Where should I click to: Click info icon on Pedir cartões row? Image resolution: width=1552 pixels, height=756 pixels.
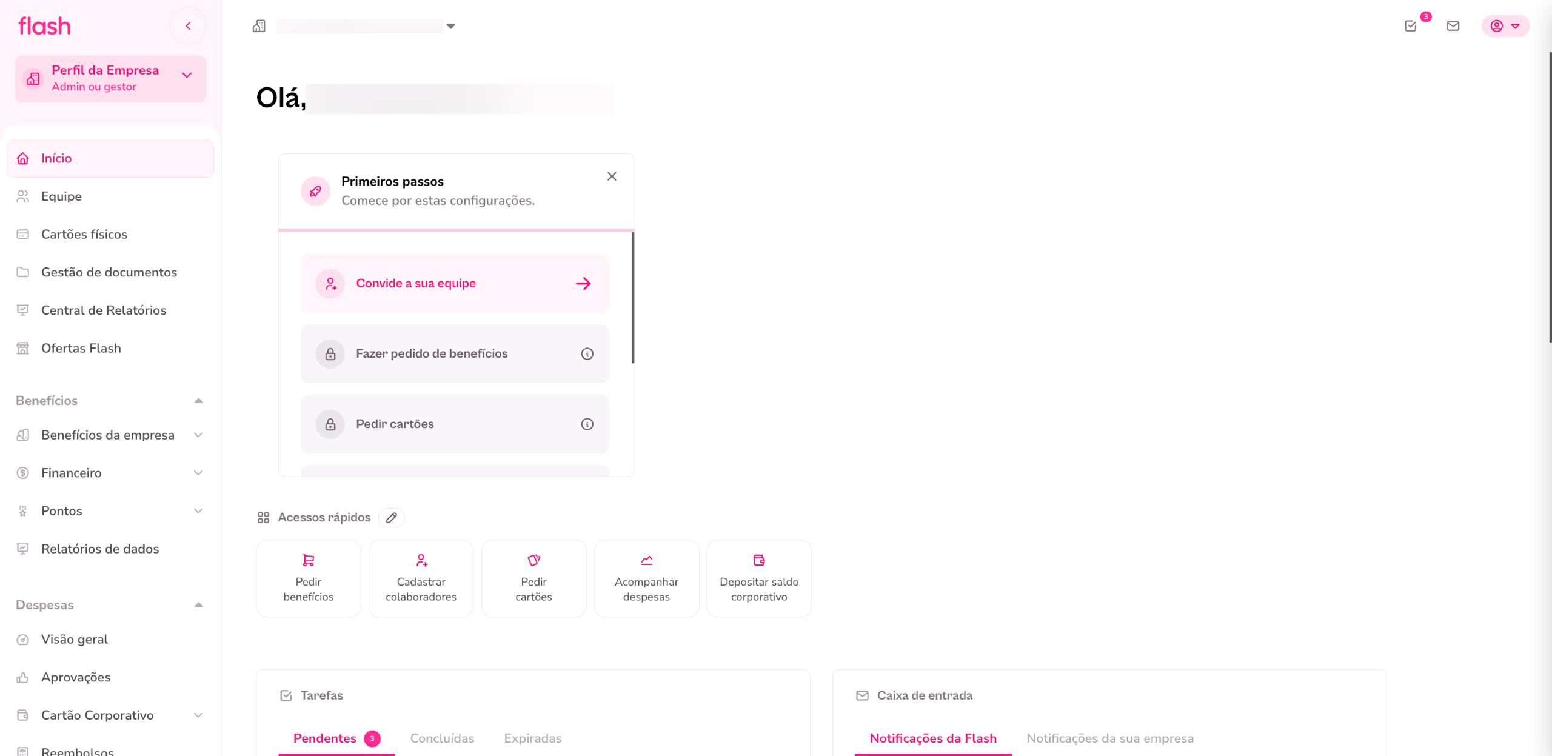click(x=587, y=424)
